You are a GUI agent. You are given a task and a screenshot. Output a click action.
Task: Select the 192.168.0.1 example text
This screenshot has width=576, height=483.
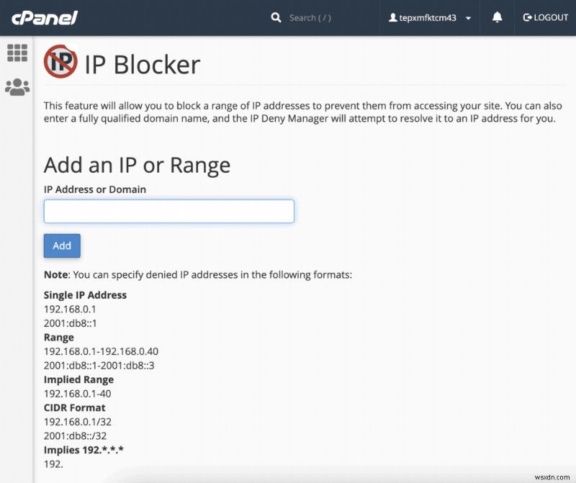click(x=70, y=309)
